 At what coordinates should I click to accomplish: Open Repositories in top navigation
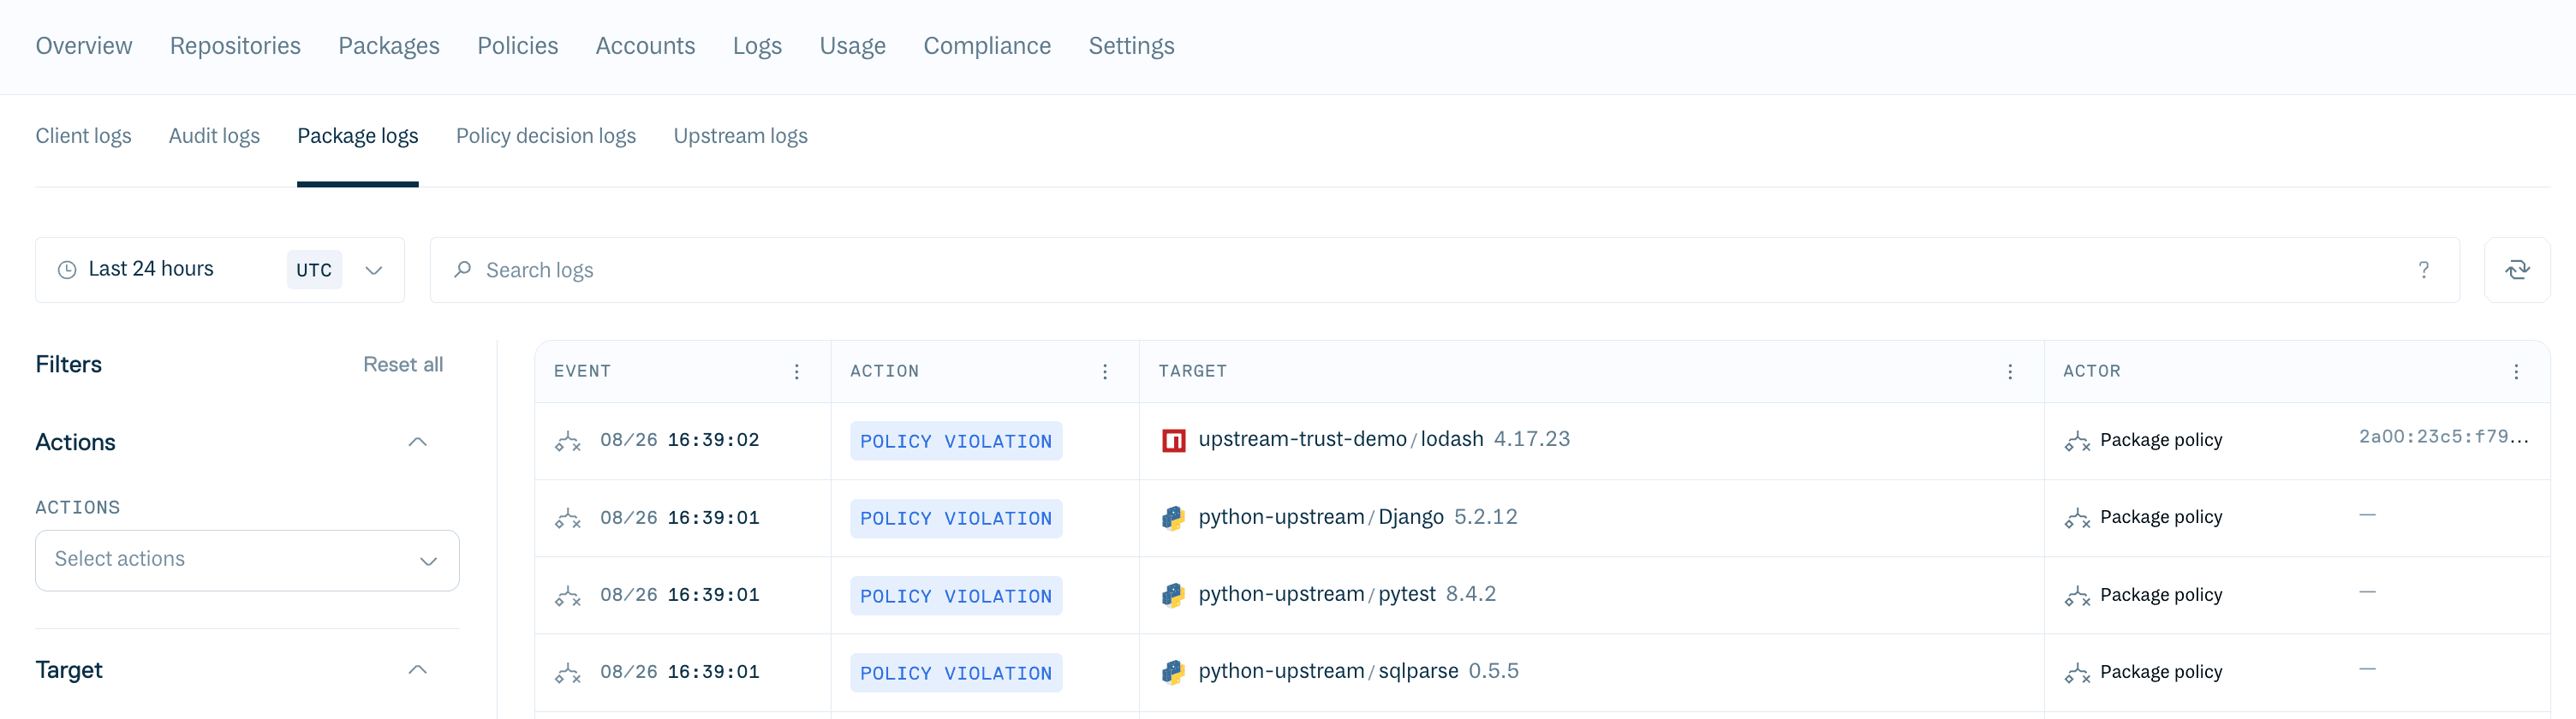point(235,46)
